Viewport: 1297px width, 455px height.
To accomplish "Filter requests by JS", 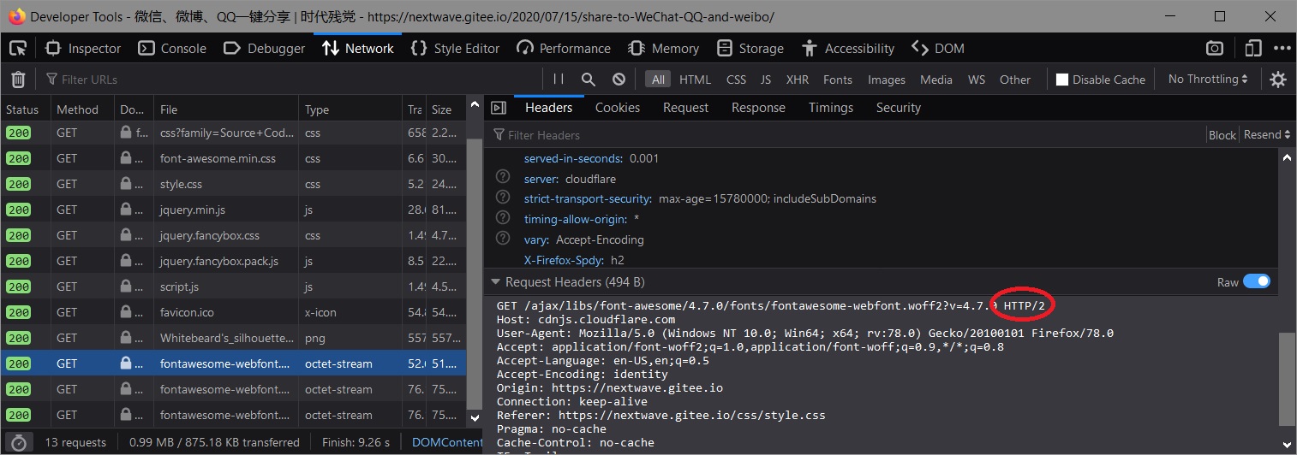I will (x=766, y=80).
